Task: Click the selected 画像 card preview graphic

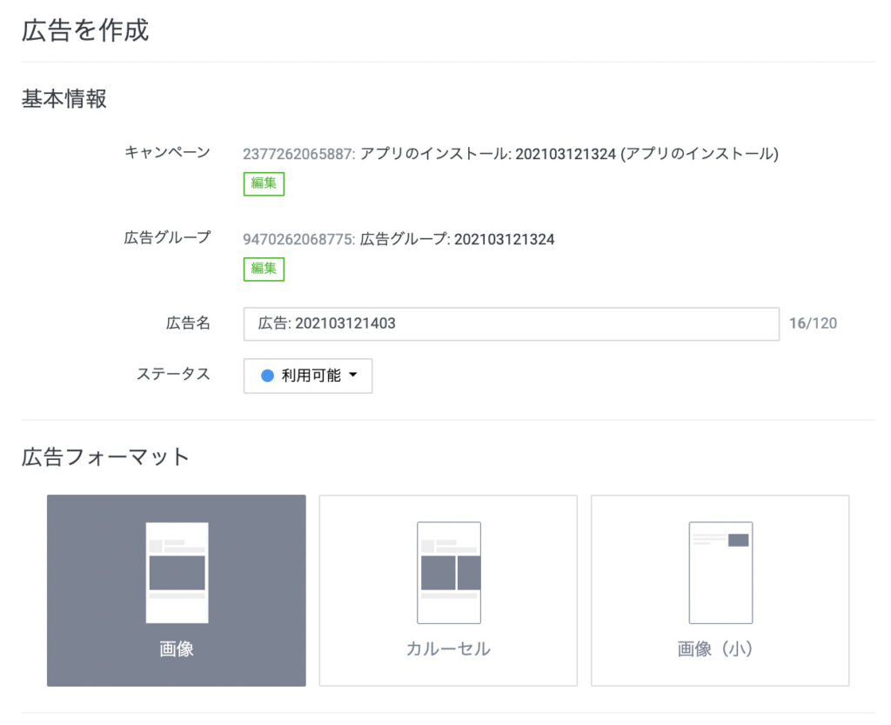Action: click(176, 574)
